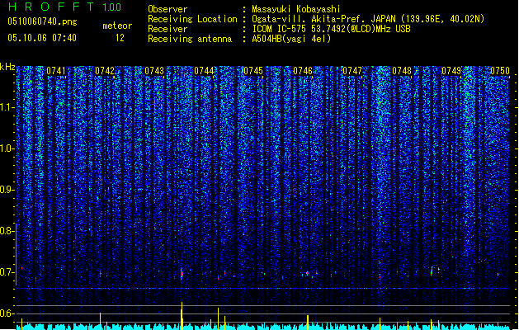Click the 0.7 kHz axis label
Image resolution: width=519 pixels, height=330 pixels.
[x=7, y=272]
